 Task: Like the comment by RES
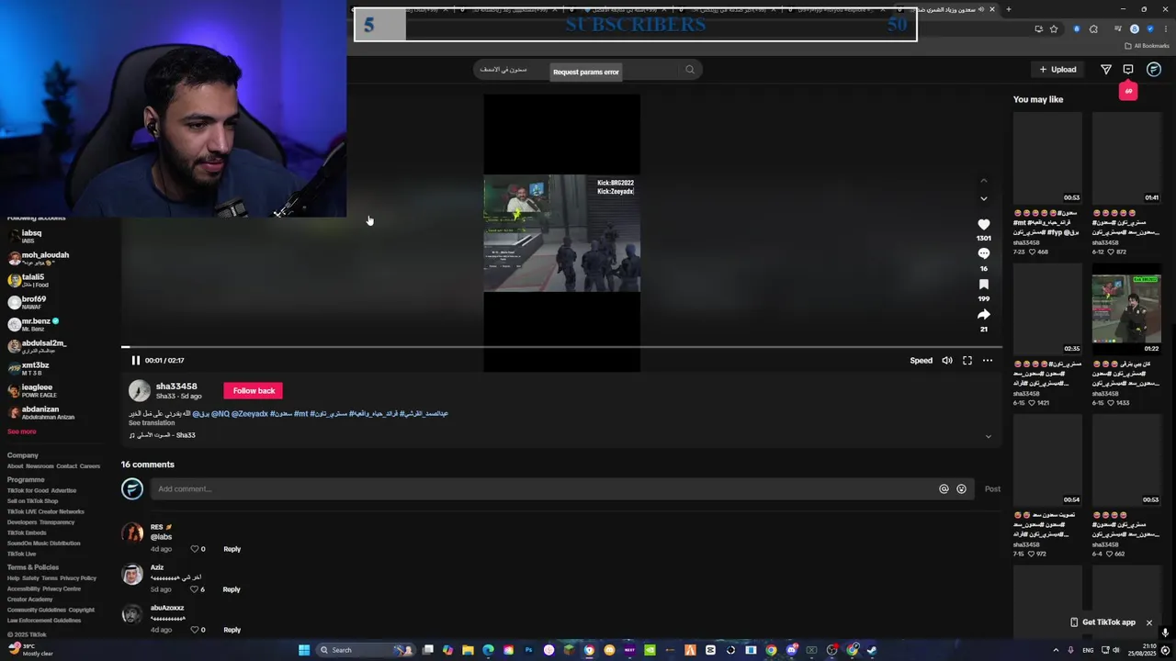click(195, 549)
